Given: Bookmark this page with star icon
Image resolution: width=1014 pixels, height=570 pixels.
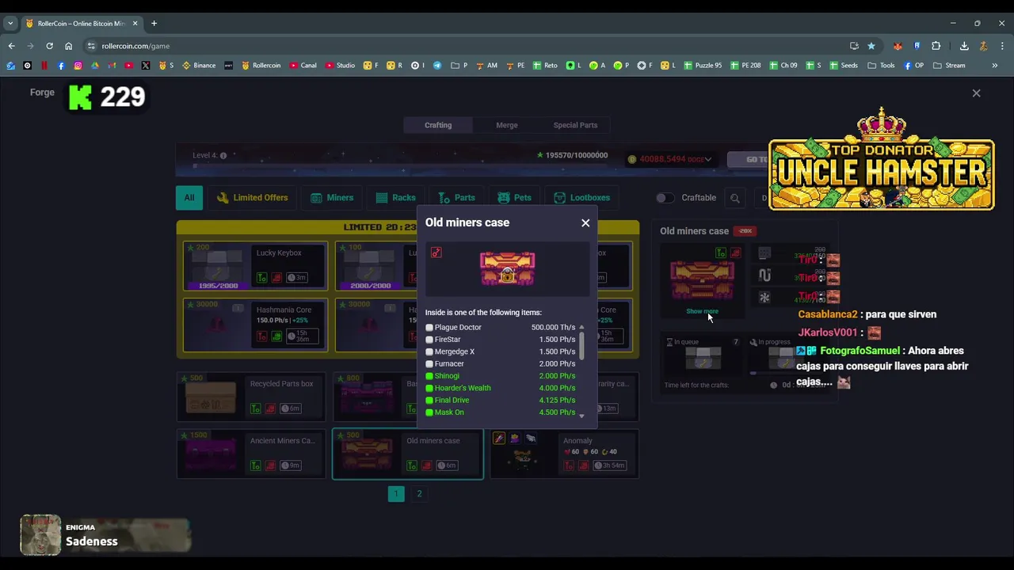Looking at the screenshot, I should pyautogui.click(x=871, y=46).
